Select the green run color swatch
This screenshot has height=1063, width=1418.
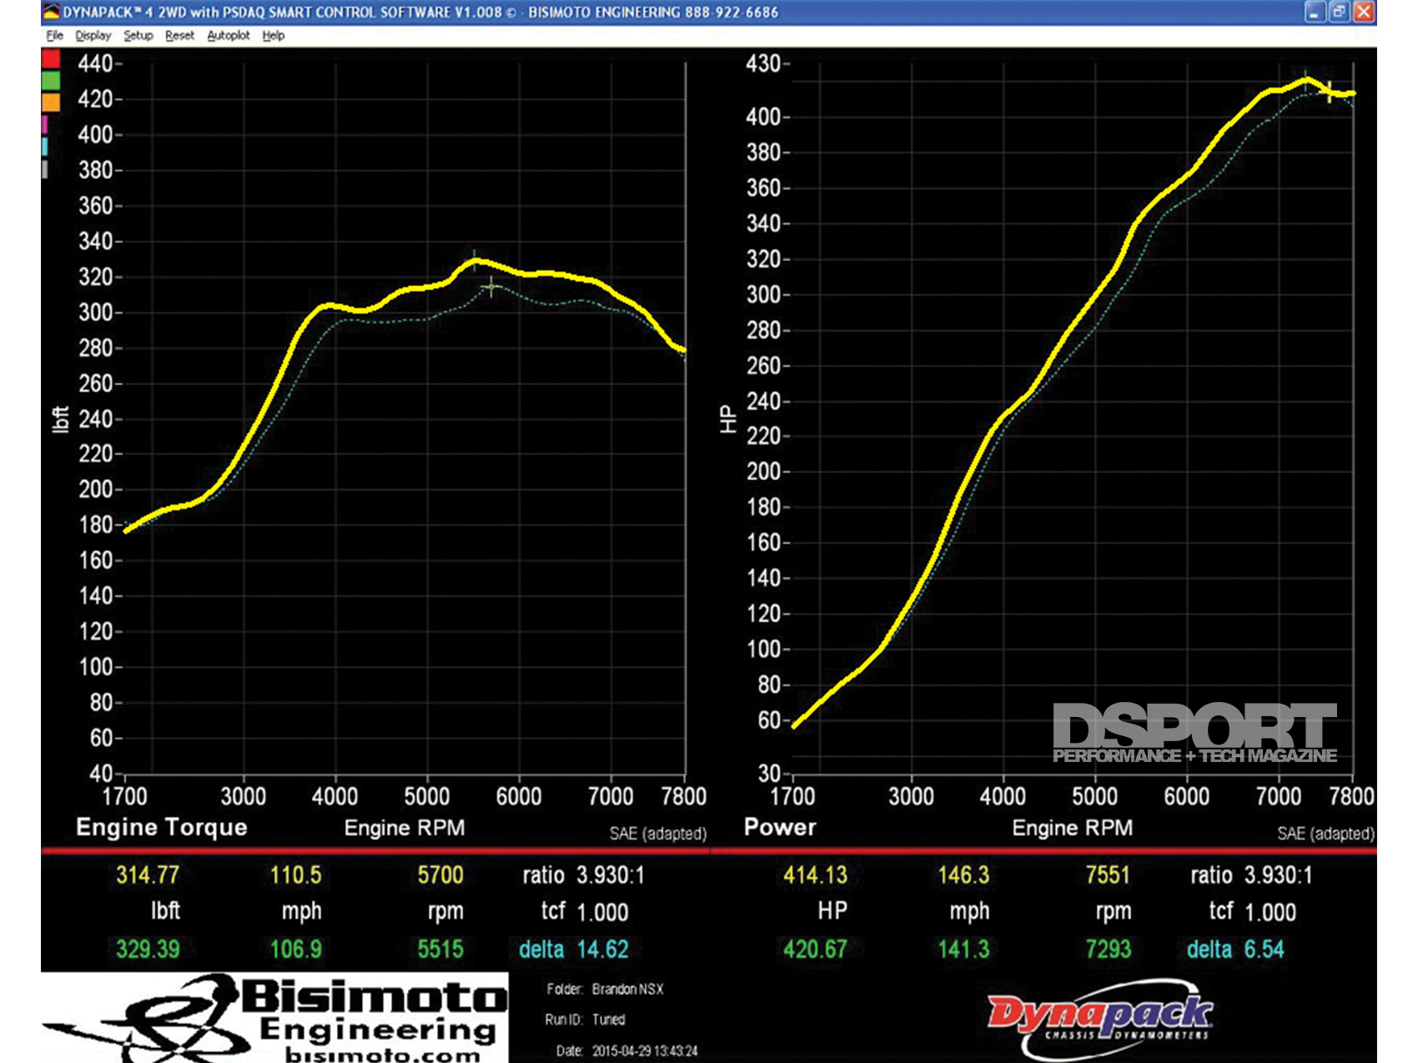51,81
